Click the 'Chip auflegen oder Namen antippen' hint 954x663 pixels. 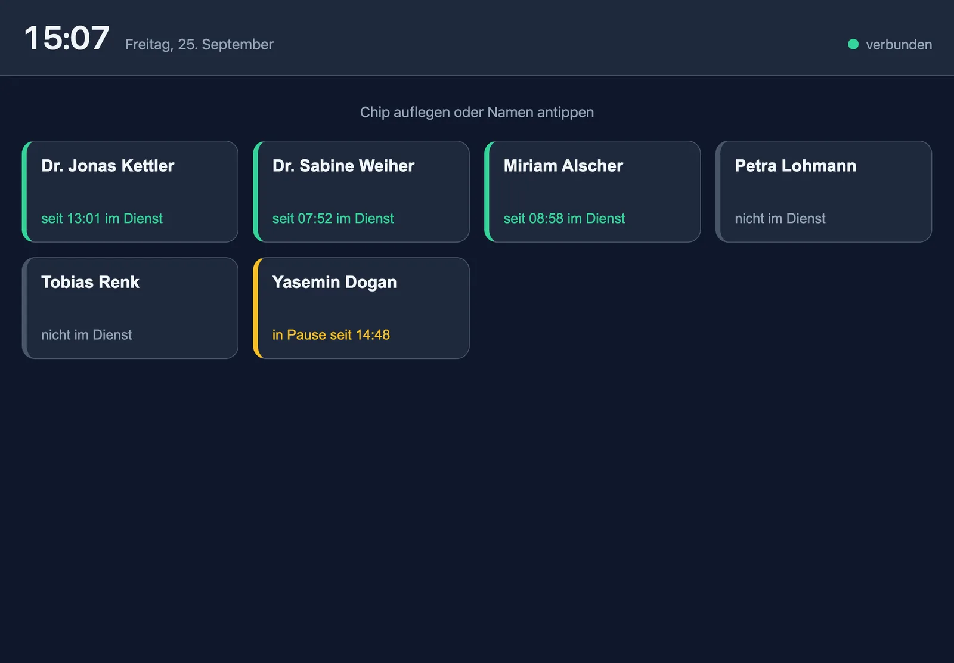477,113
